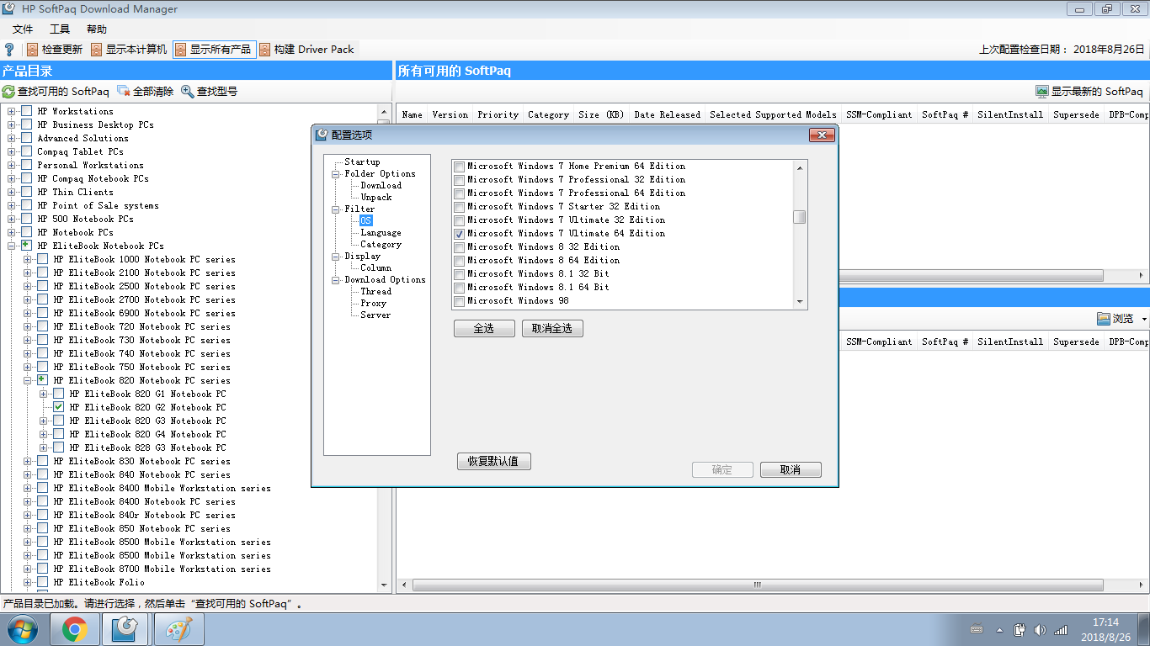Check Microsoft Windows 98 option
This screenshot has width=1150, height=646.
[x=459, y=301]
